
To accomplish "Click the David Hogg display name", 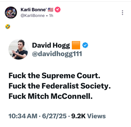I will [x=51, y=45].
